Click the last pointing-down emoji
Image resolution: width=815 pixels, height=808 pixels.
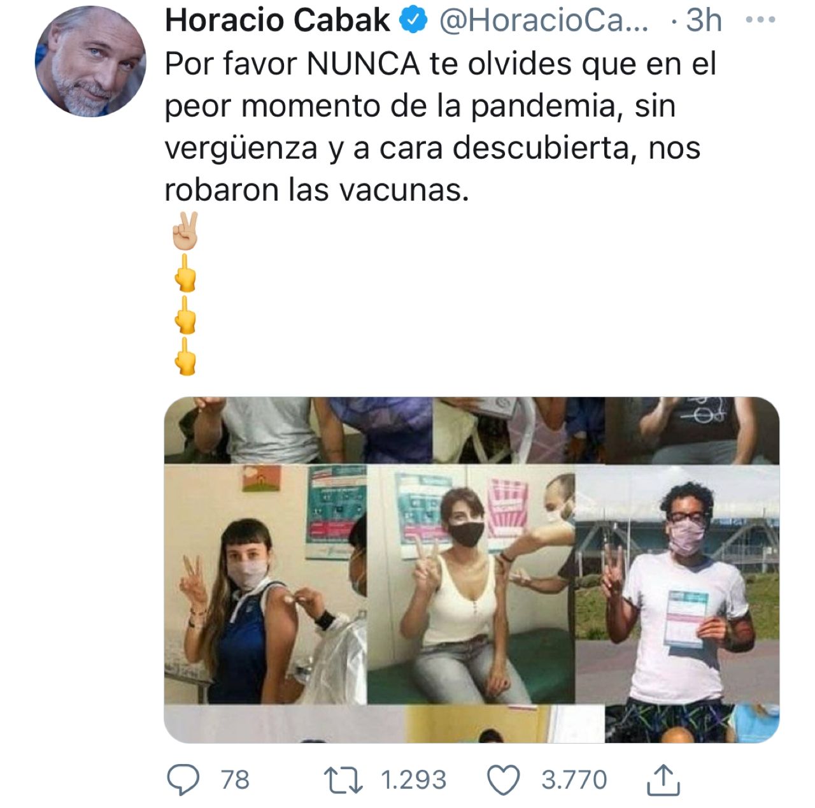click(x=185, y=356)
